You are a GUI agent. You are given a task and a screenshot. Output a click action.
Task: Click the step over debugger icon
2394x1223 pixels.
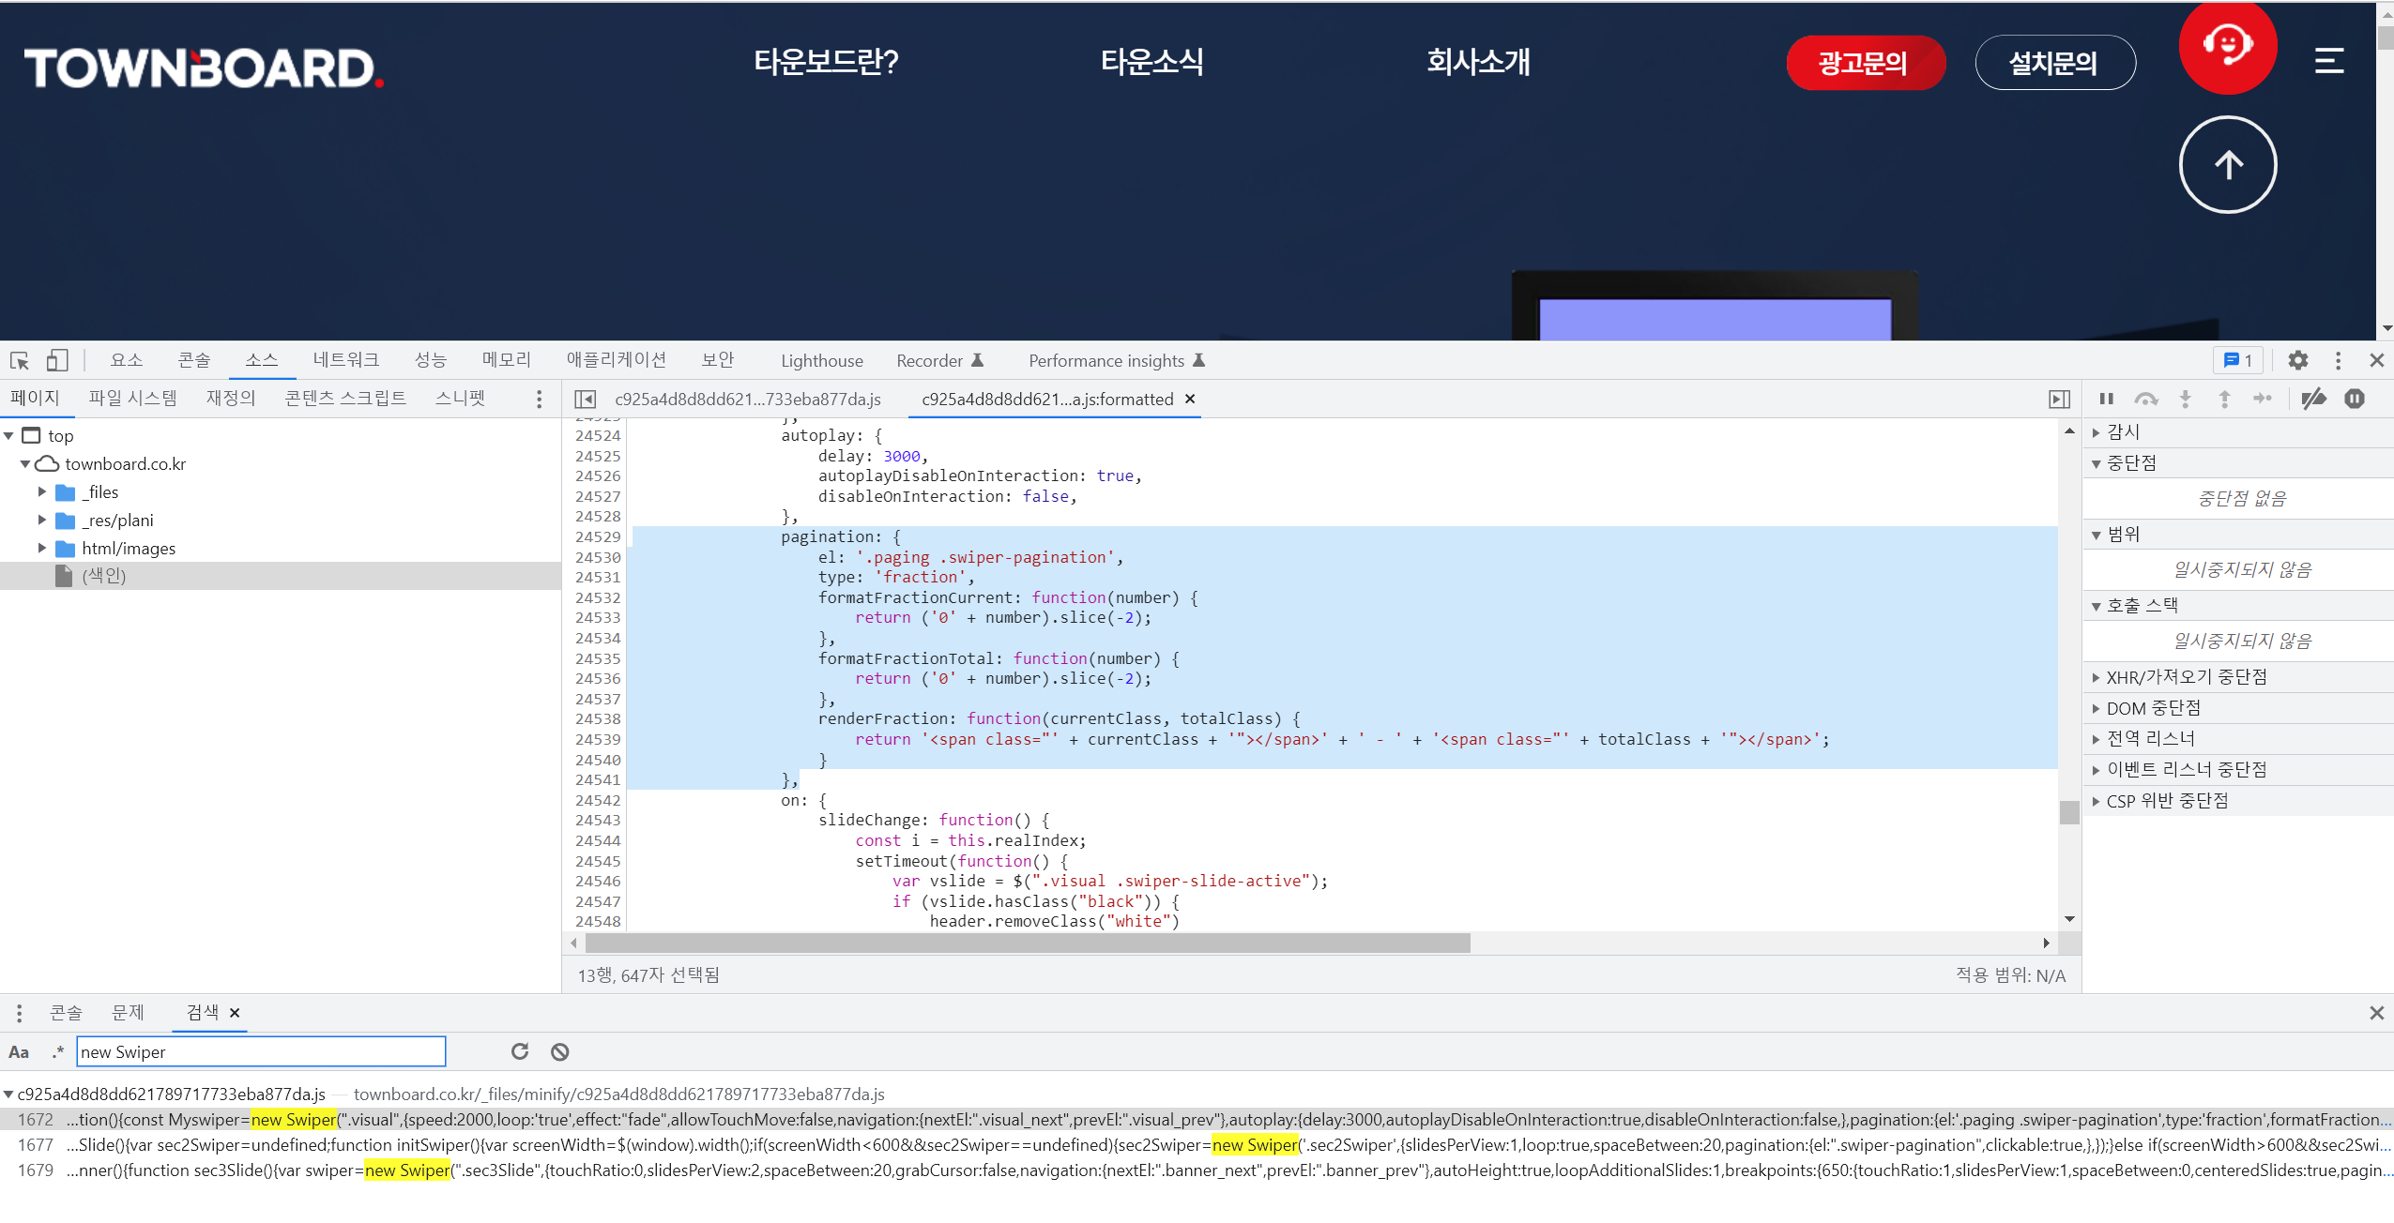point(2145,399)
